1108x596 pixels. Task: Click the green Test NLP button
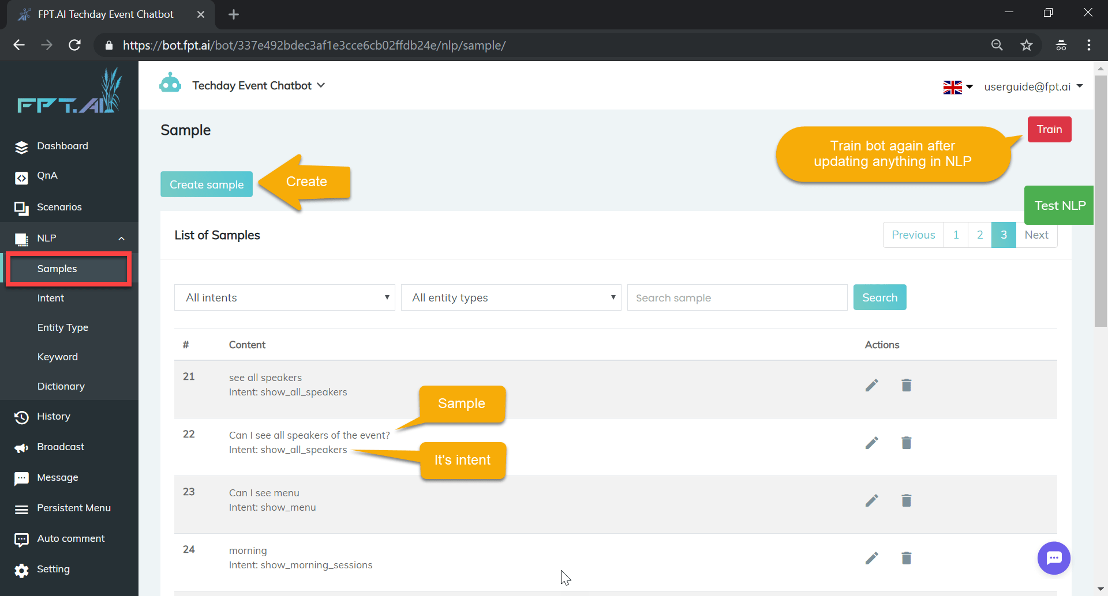tap(1059, 205)
